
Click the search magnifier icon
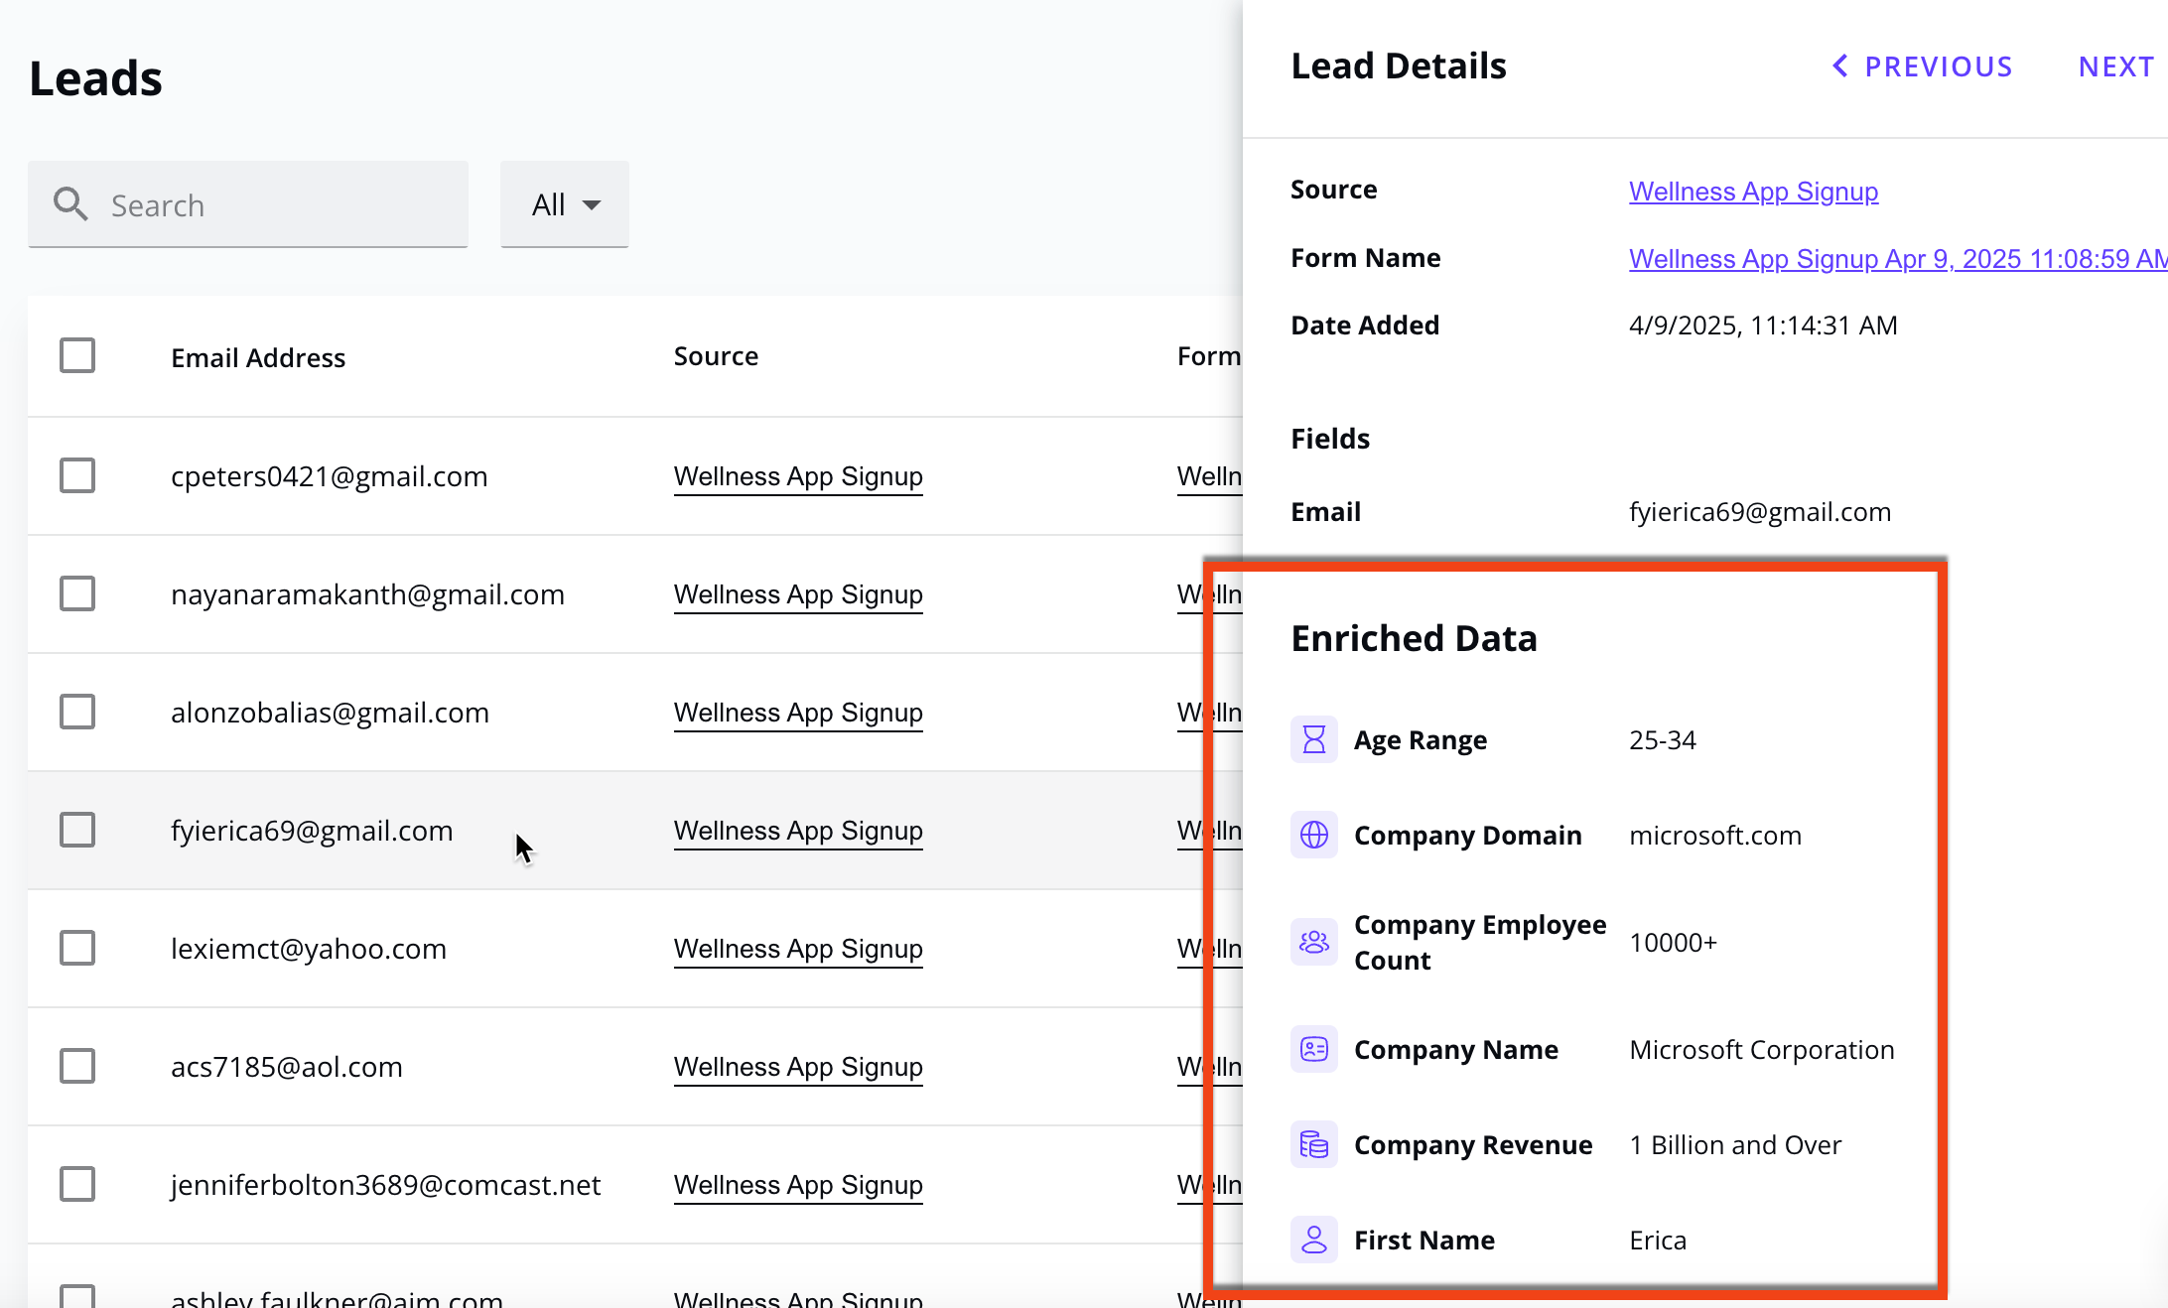tap(70, 204)
